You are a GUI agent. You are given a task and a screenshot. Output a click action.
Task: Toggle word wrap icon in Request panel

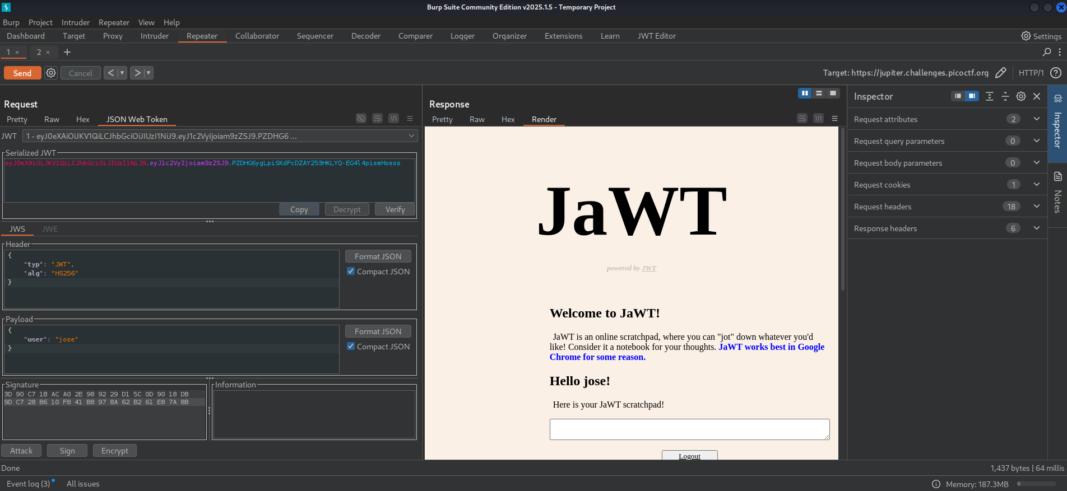(x=378, y=118)
